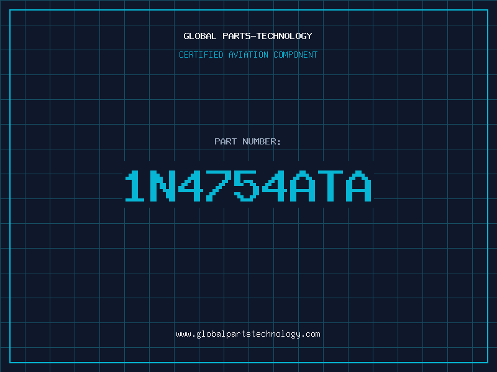Select the digit 7 in part number
This screenshot has height=372, width=497.
coord(219,186)
